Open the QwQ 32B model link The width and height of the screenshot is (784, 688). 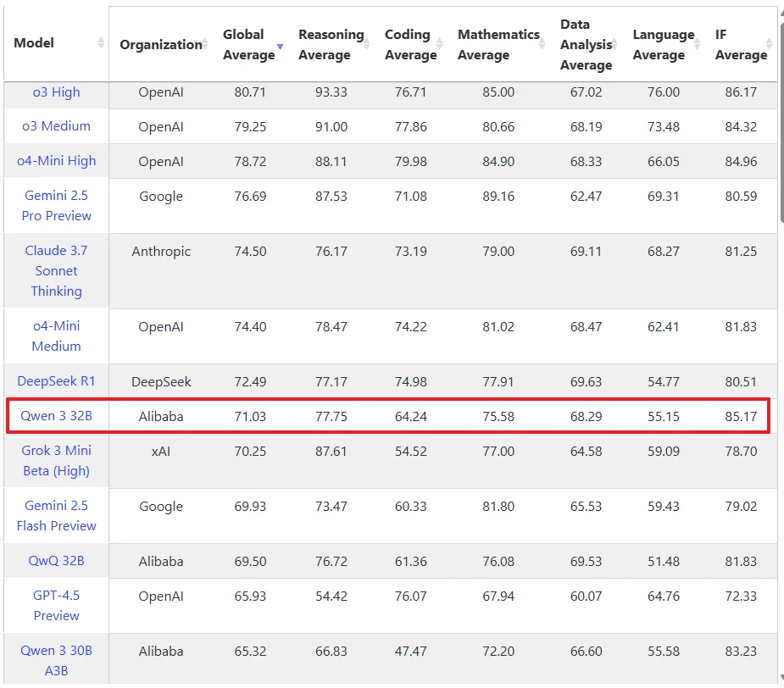56,561
